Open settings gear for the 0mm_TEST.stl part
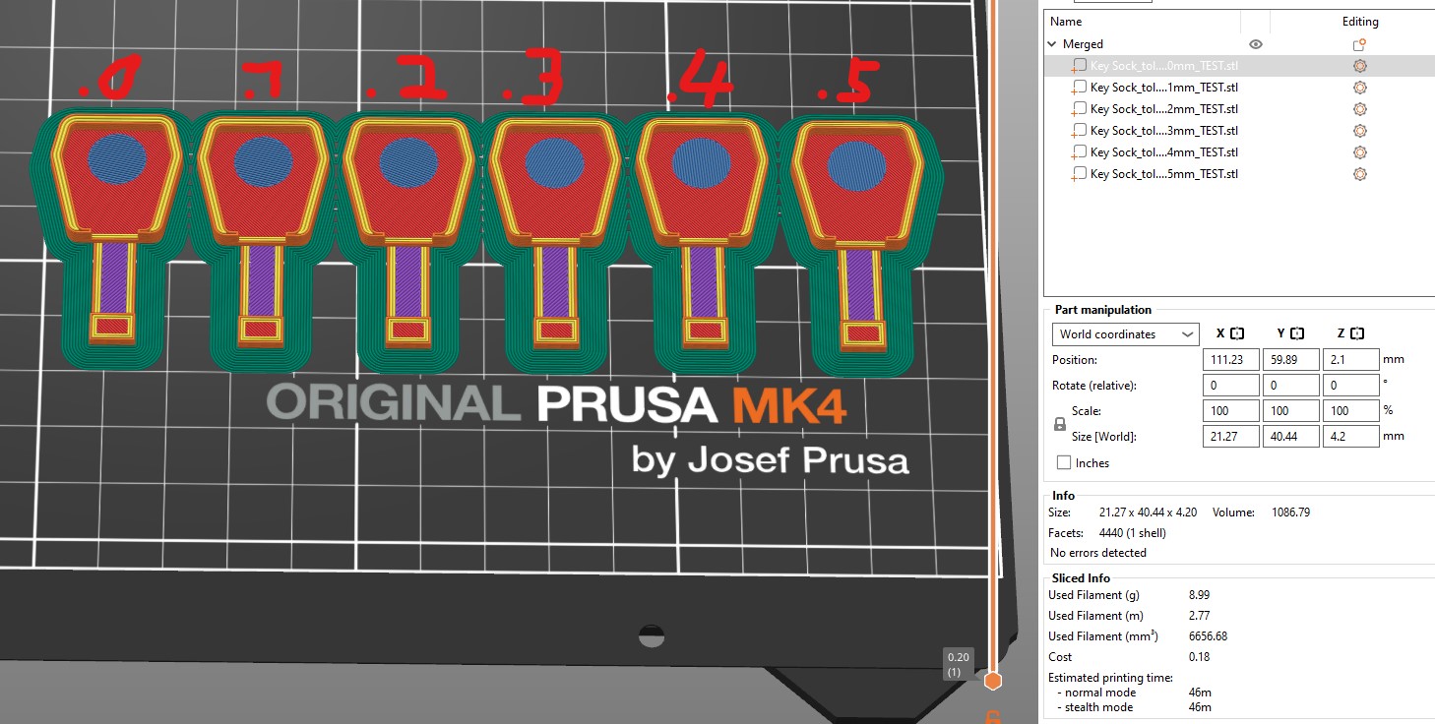This screenshot has height=724, width=1435. (1360, 66)
